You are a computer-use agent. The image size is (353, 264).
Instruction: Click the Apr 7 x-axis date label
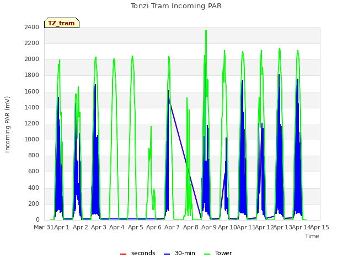tap(172, 227)
